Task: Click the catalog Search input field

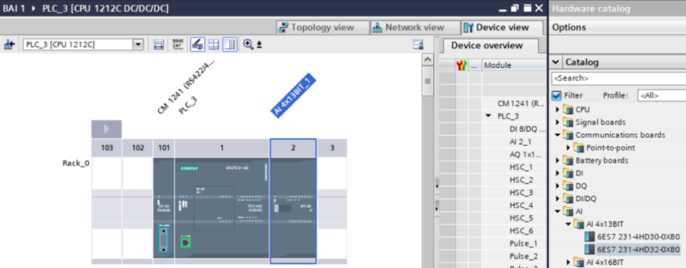Action: pos(616,78)
